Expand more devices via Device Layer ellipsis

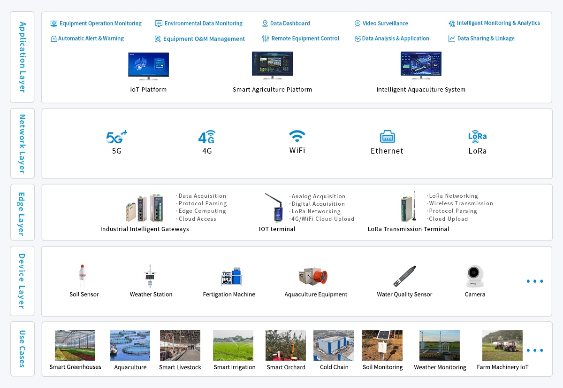coord(534,281)
